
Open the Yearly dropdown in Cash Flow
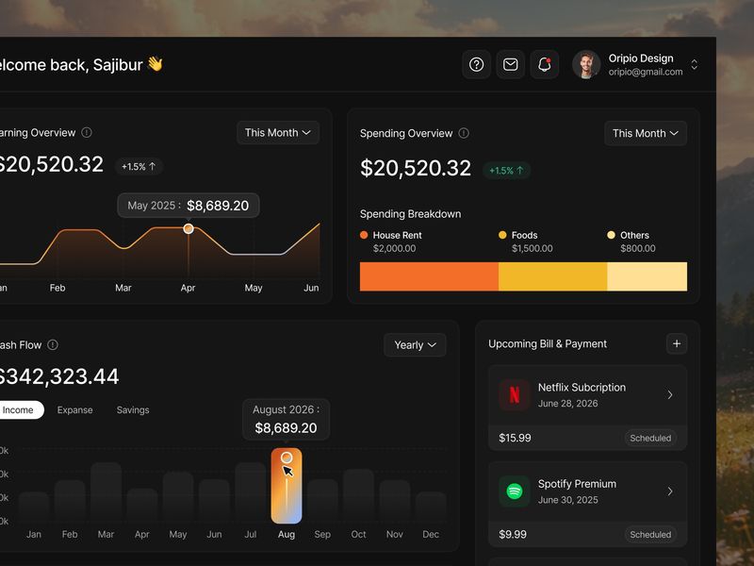[x=415, y=344]
